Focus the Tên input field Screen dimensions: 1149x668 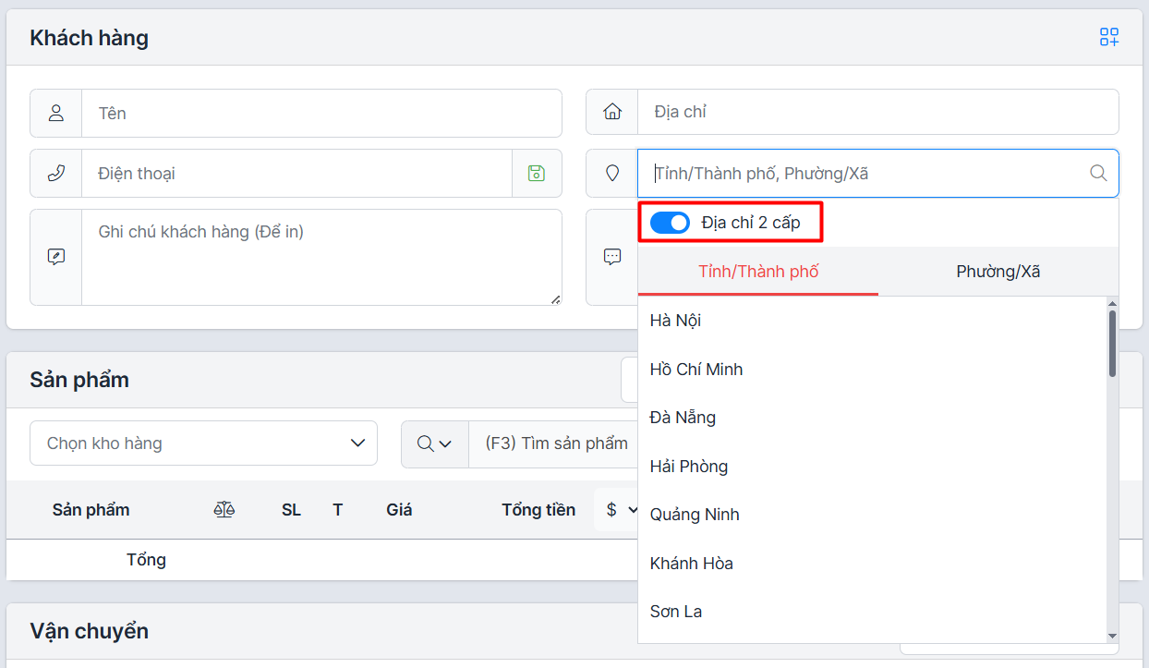point(321,113)
